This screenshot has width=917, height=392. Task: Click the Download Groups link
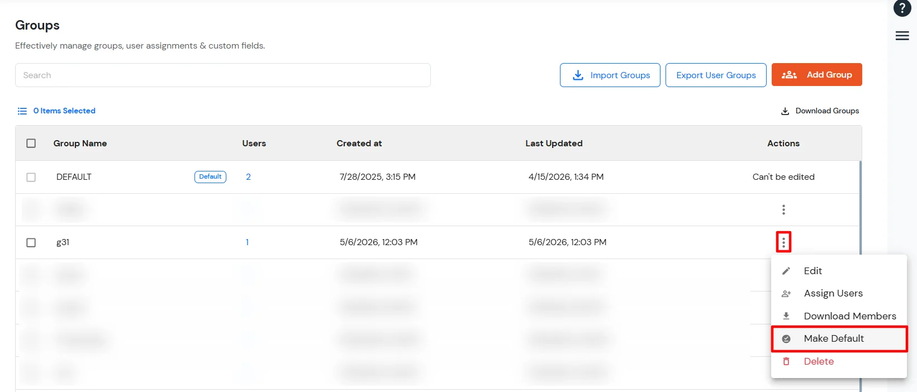point(820,111)
